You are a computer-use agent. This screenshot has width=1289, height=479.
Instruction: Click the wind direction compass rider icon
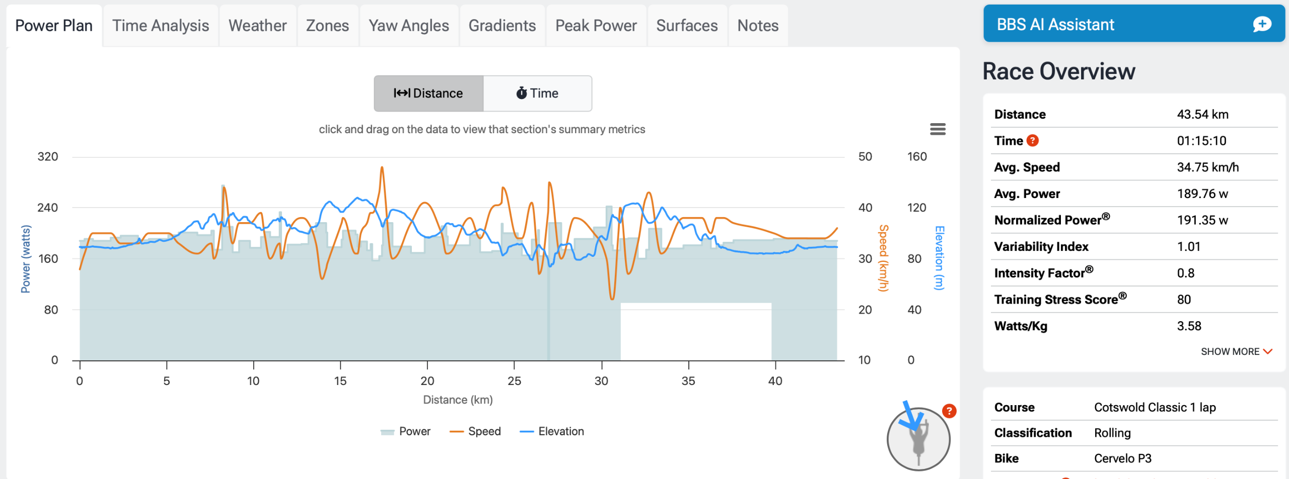(x=918, y=439)
